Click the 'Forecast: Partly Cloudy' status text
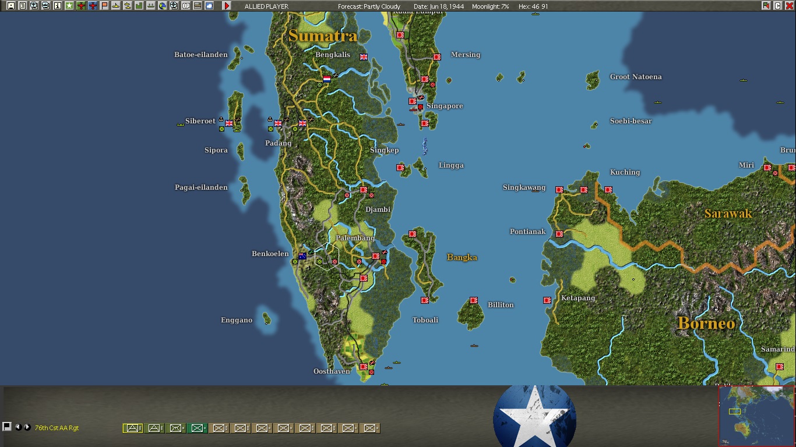The height and width of the screenshot is (447, 796). (x=369, y=6)
